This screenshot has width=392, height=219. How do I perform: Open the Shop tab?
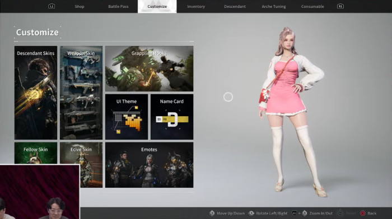coord(80,7)
